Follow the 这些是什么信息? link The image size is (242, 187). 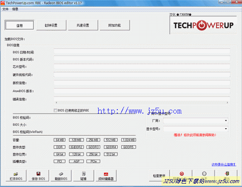coord(224,164)
